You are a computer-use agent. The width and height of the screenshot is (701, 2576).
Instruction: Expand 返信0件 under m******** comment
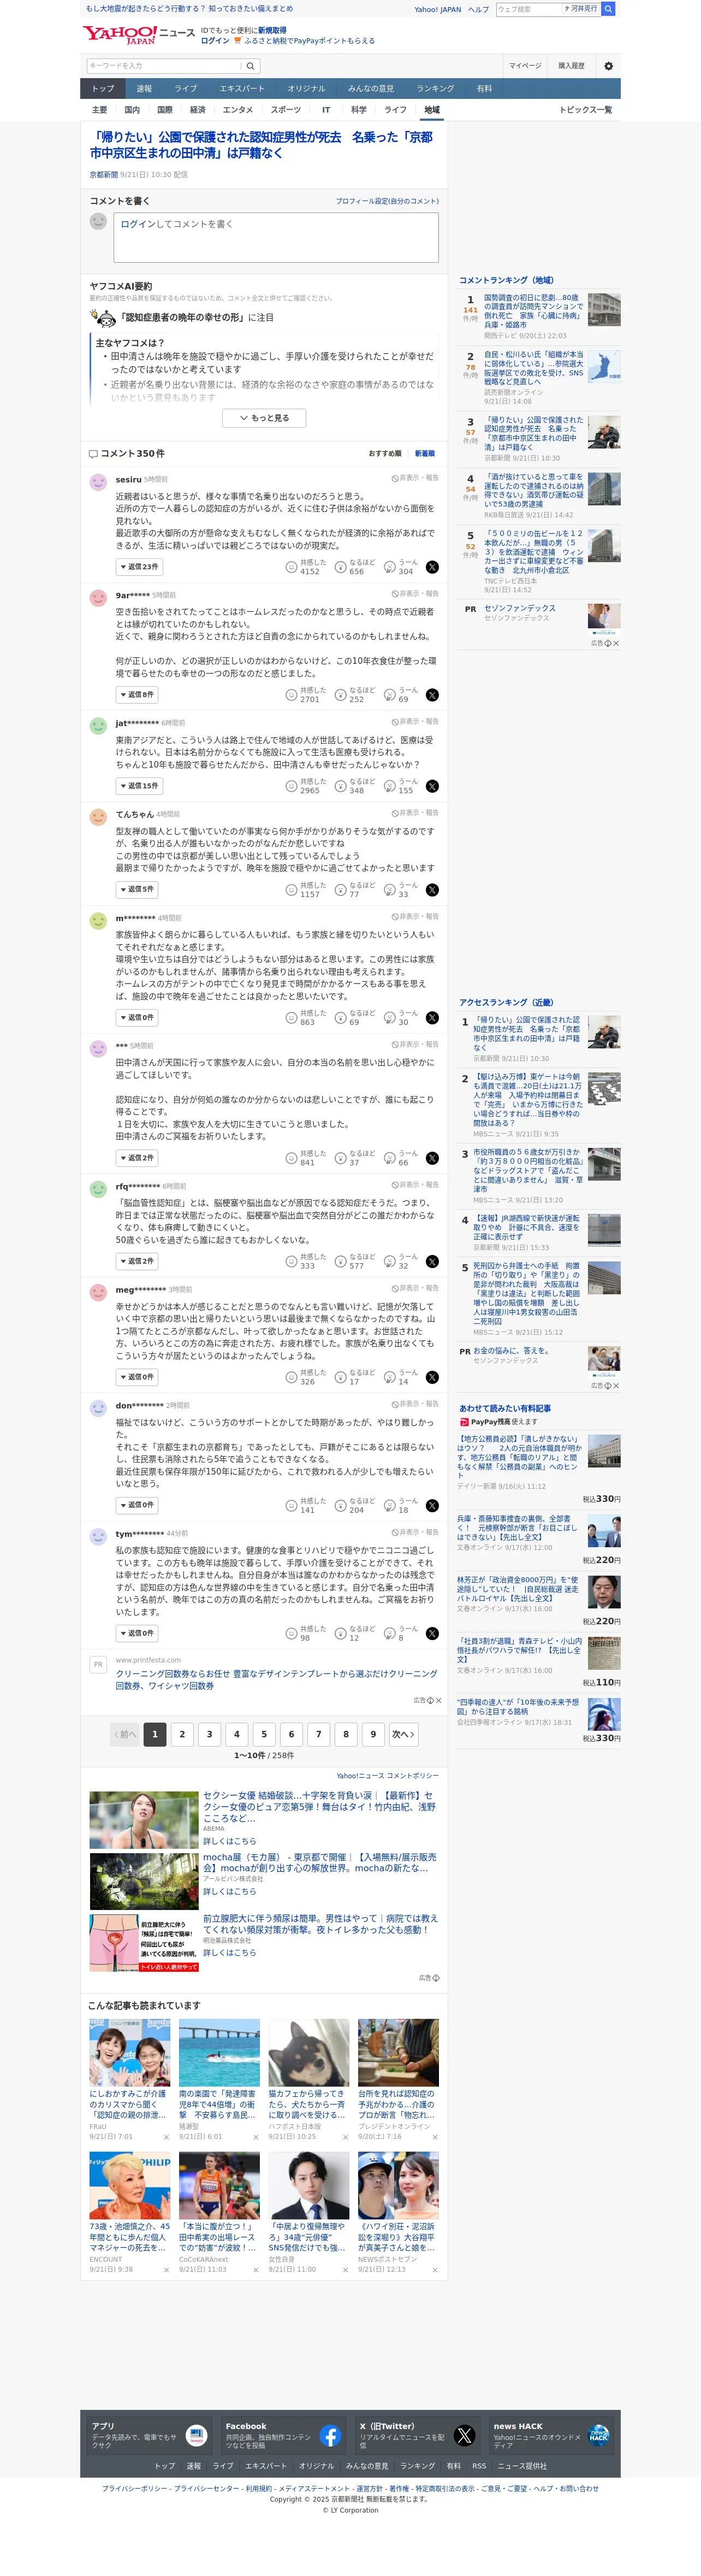tap(137, 1017)
